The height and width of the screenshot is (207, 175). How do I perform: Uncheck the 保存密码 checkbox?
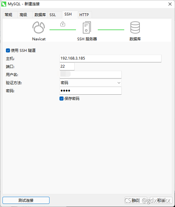point(61,99)
